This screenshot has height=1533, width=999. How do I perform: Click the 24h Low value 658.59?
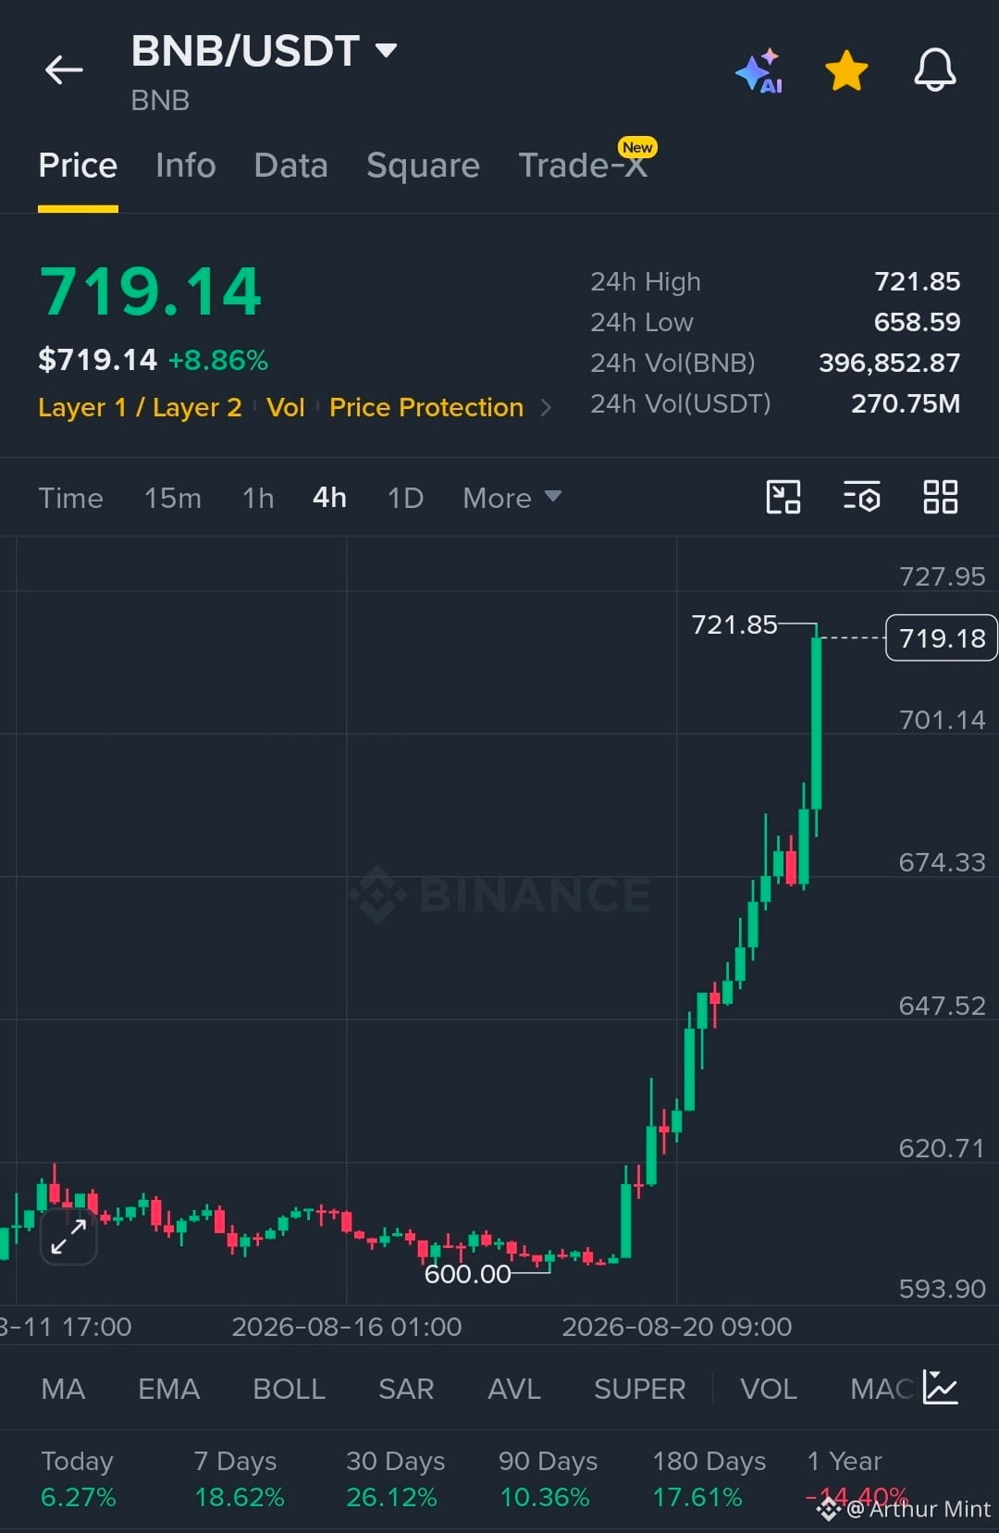click(x=918, y=322)
